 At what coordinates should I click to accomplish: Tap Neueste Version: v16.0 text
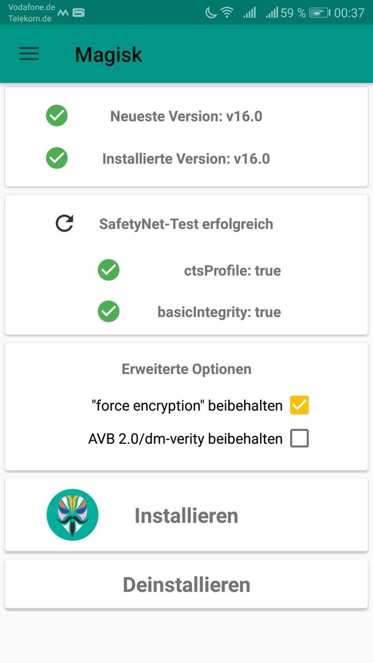pos(186,116)
